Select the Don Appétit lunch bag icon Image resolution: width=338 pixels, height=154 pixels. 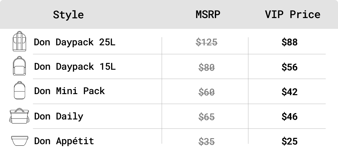point(20,141)
